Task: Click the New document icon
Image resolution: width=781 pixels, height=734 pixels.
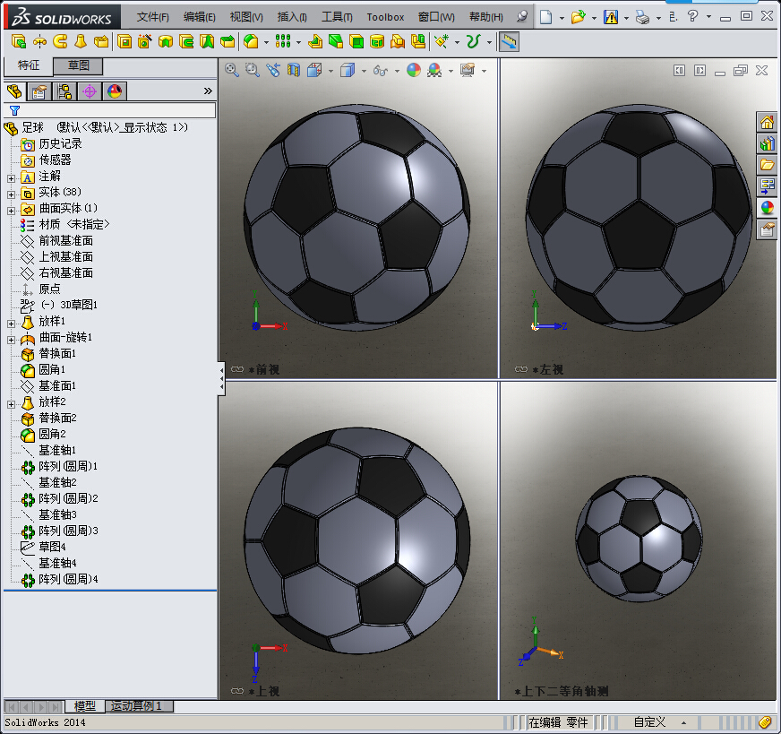Action: [x=546, y=17]
